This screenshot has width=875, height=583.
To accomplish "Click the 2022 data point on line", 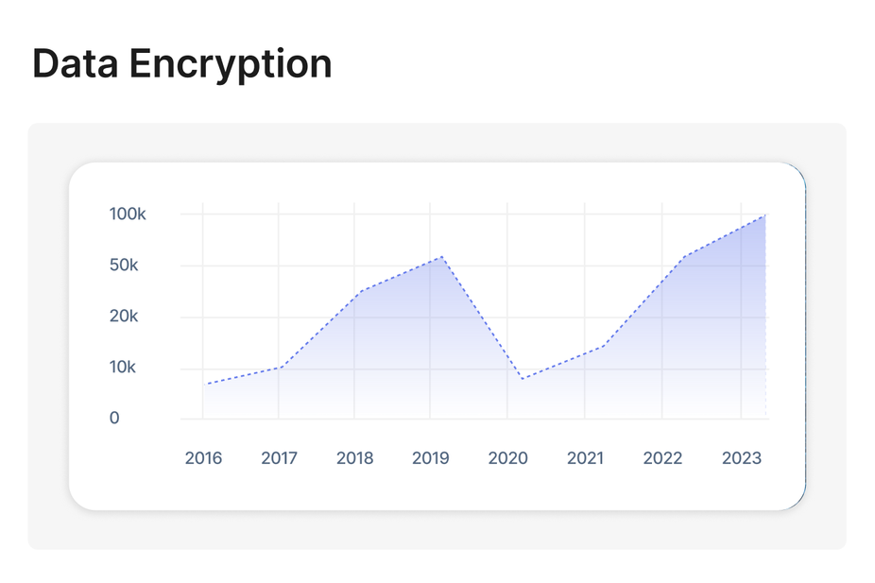I will 684,257.
